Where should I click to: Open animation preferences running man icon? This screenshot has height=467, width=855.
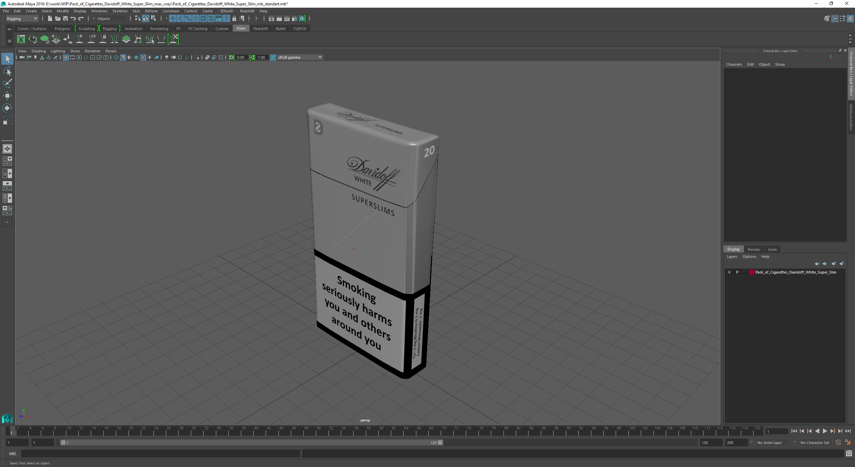click(x=848, y=443)
